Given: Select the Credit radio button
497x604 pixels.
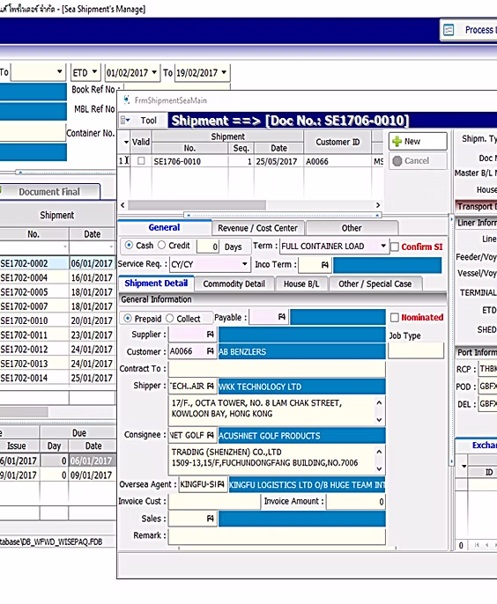Looking at the screenshot, I should tap(162, 245).
